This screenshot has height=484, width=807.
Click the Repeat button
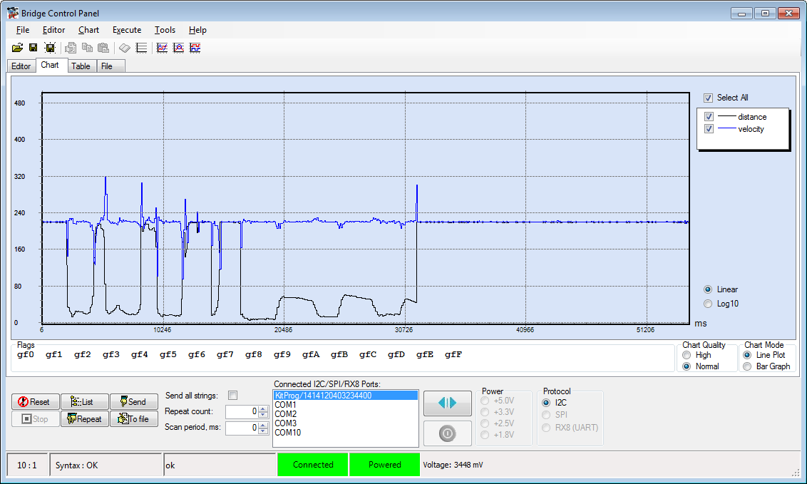click(84, 418)
